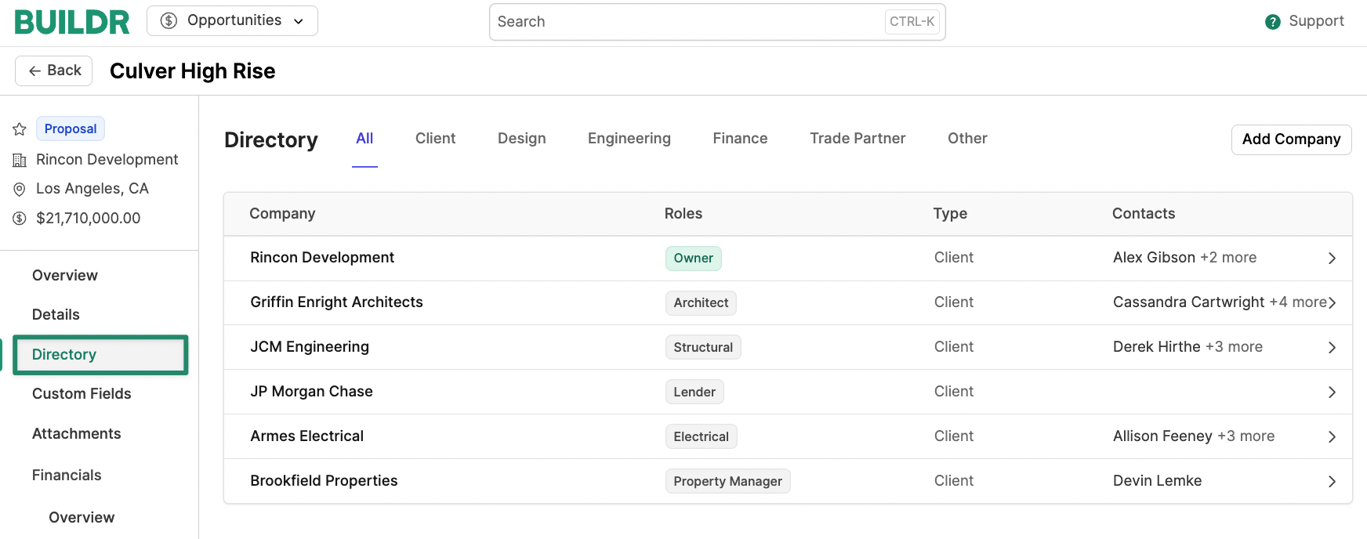This screenshot has height=539, width=1367.
Task: Click the Company column header
Action: point(282,214)
